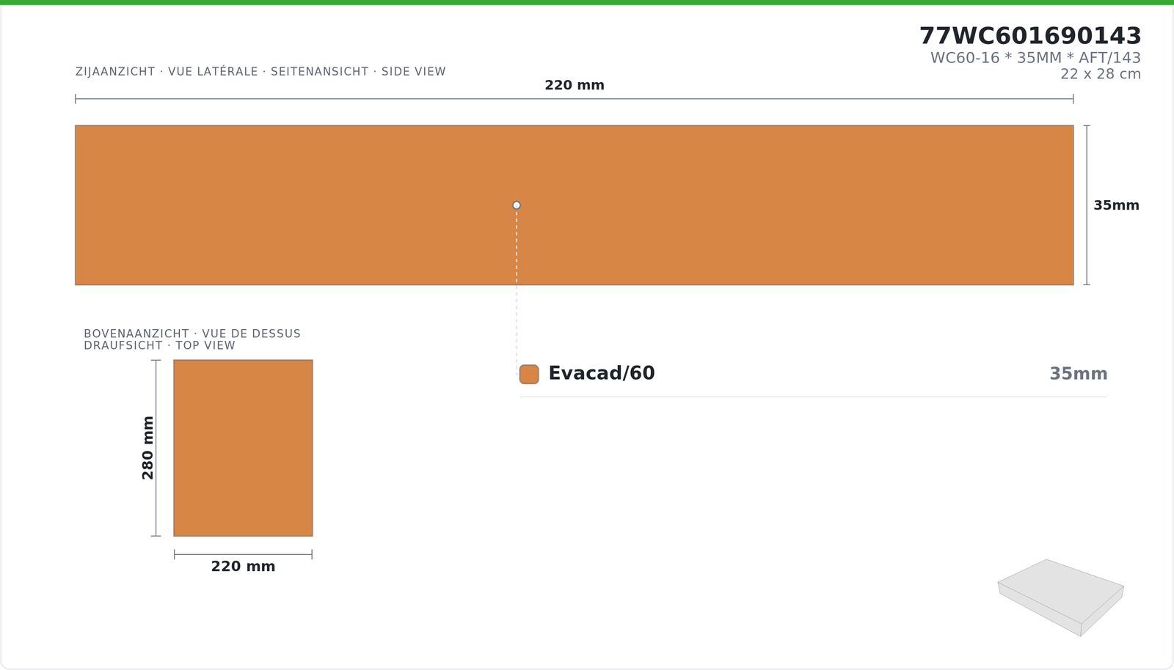Select the orange top view rectangle
Screen dimensions: 1174x670
click(x=243, y=448)
